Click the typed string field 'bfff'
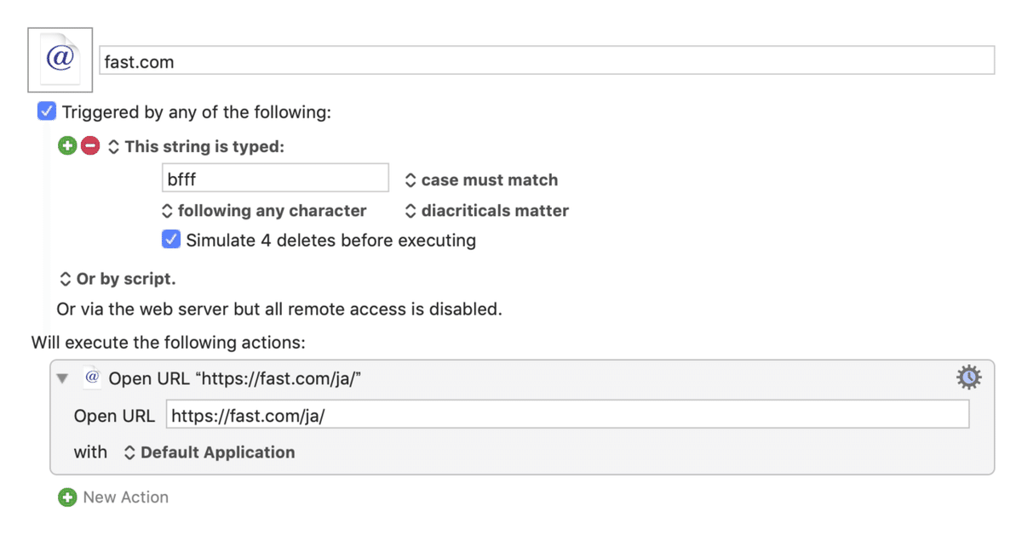Screen dimensions: 1022x534 275,179
